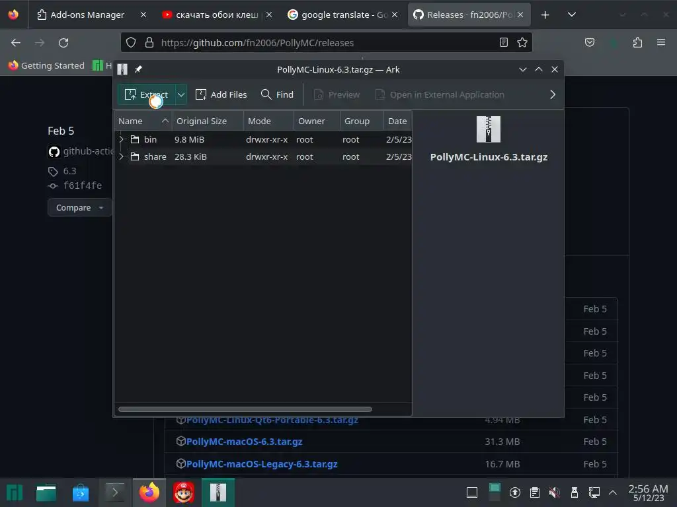Expand the share folder
This screenshot has height=507, width=677.
tap(122, 156)
